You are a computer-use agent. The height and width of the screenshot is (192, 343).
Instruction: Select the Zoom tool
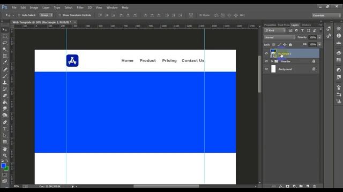(5, 155)
